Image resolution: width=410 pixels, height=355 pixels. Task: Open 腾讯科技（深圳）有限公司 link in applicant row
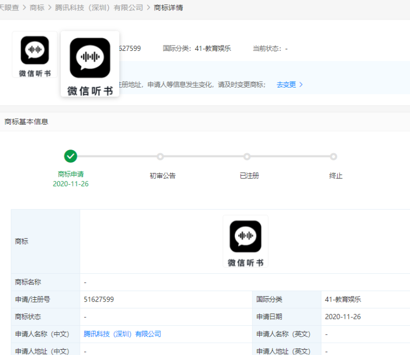pos(122,334)
